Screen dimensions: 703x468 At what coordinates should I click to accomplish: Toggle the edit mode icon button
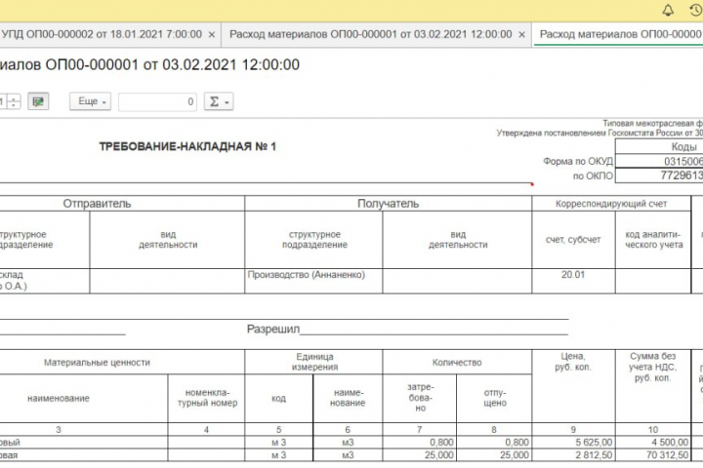tap(38, 101)
